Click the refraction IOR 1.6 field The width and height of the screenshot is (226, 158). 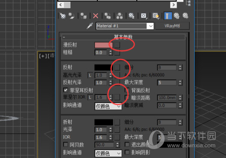(101, 137)
